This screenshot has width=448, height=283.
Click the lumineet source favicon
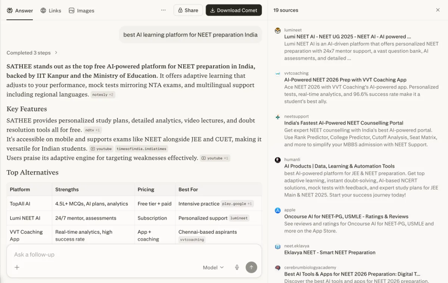click(x=277, y=31)
